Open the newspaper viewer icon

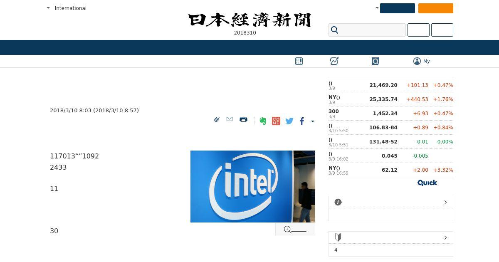pyautogui.click(x=299, y=61)
